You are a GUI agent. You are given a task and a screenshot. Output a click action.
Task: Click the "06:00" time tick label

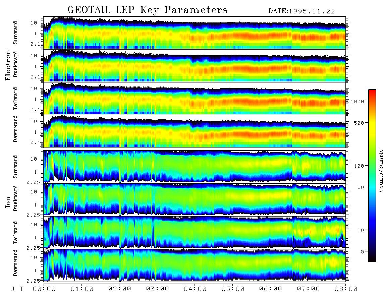click(271, 289)
